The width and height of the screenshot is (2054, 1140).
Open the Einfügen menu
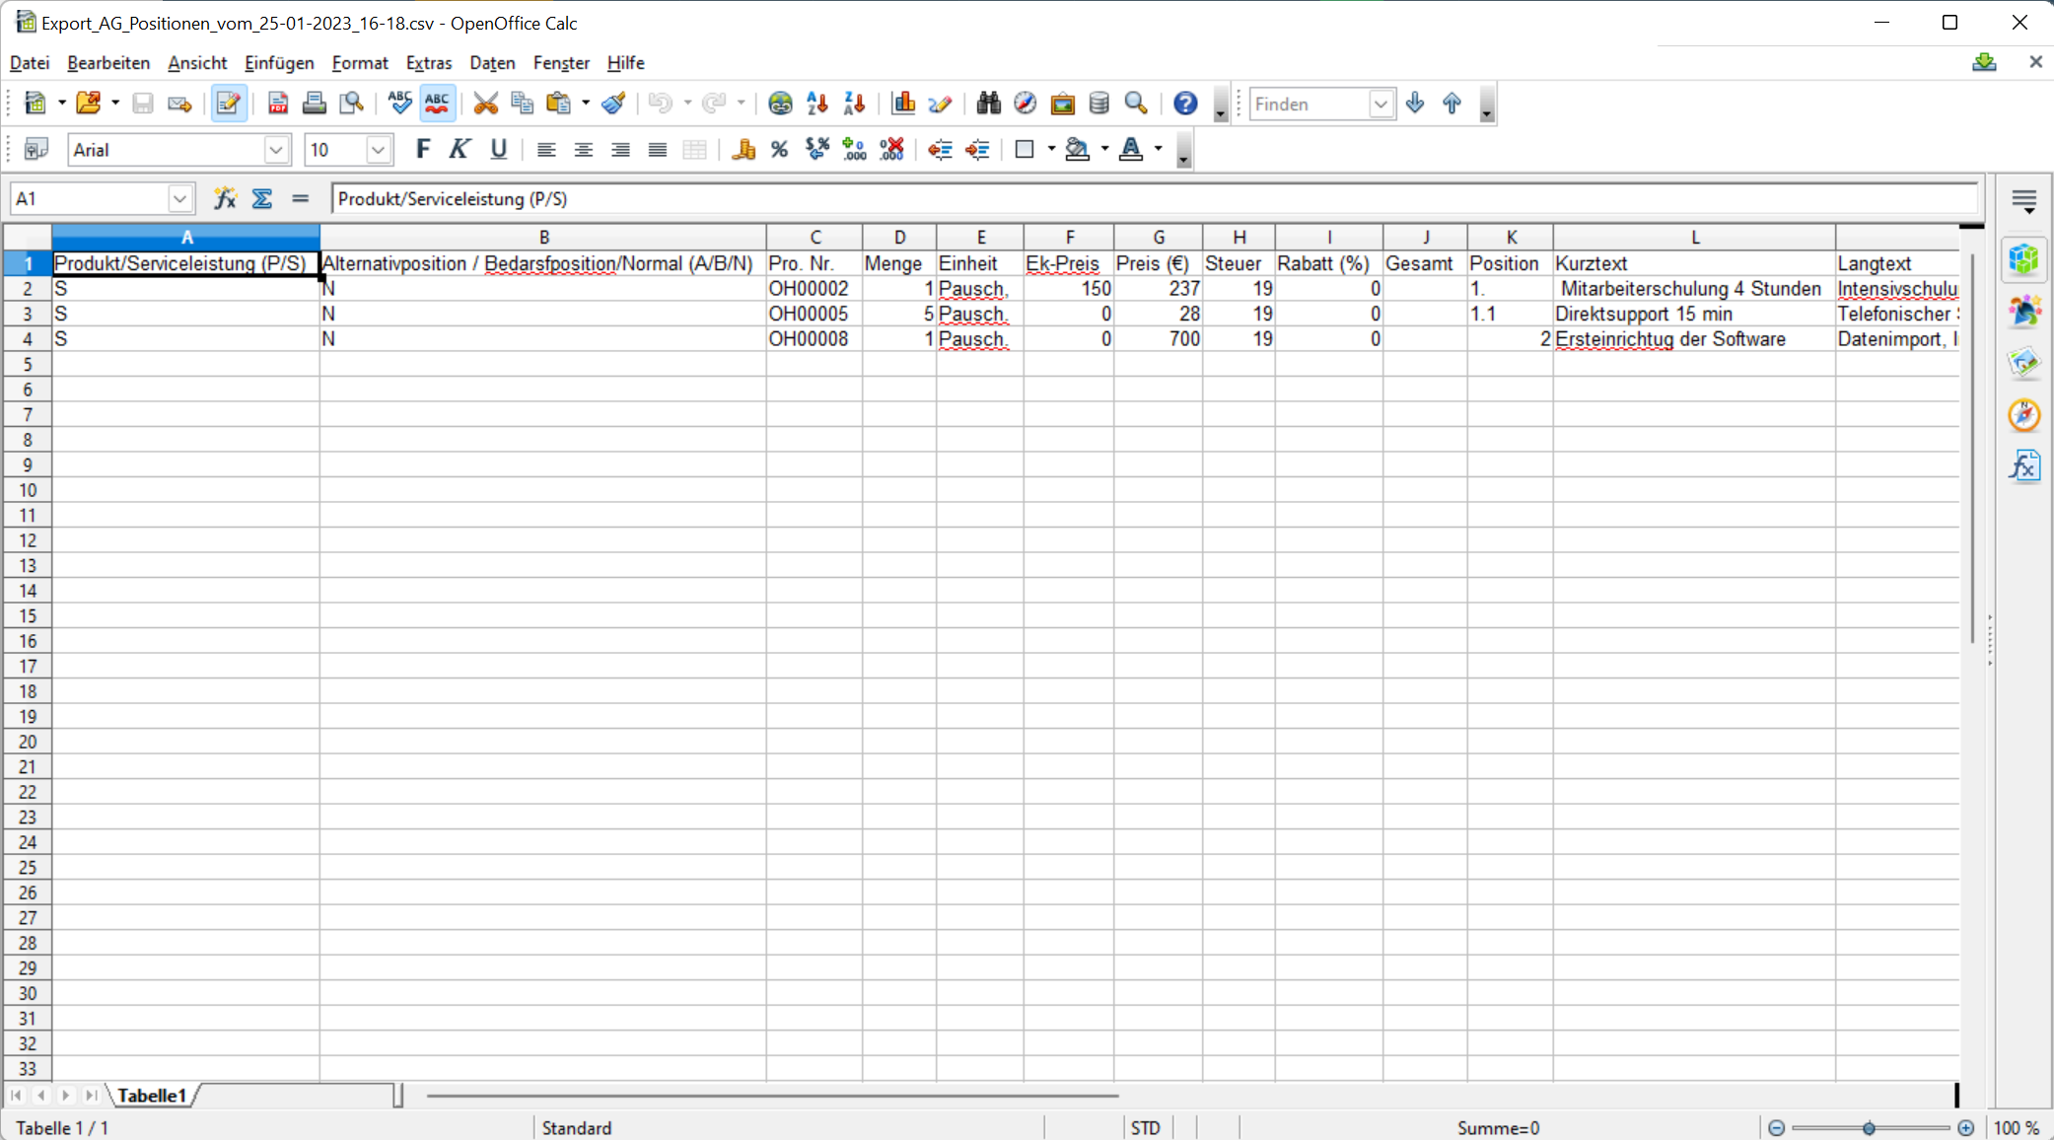pyautogui.click(x=279, y=63)
